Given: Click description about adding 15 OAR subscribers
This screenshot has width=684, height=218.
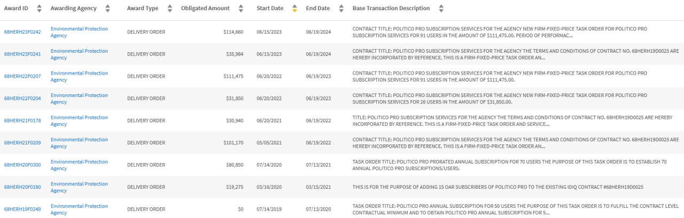Looking at the screenshot, I should tap(498, 187).
